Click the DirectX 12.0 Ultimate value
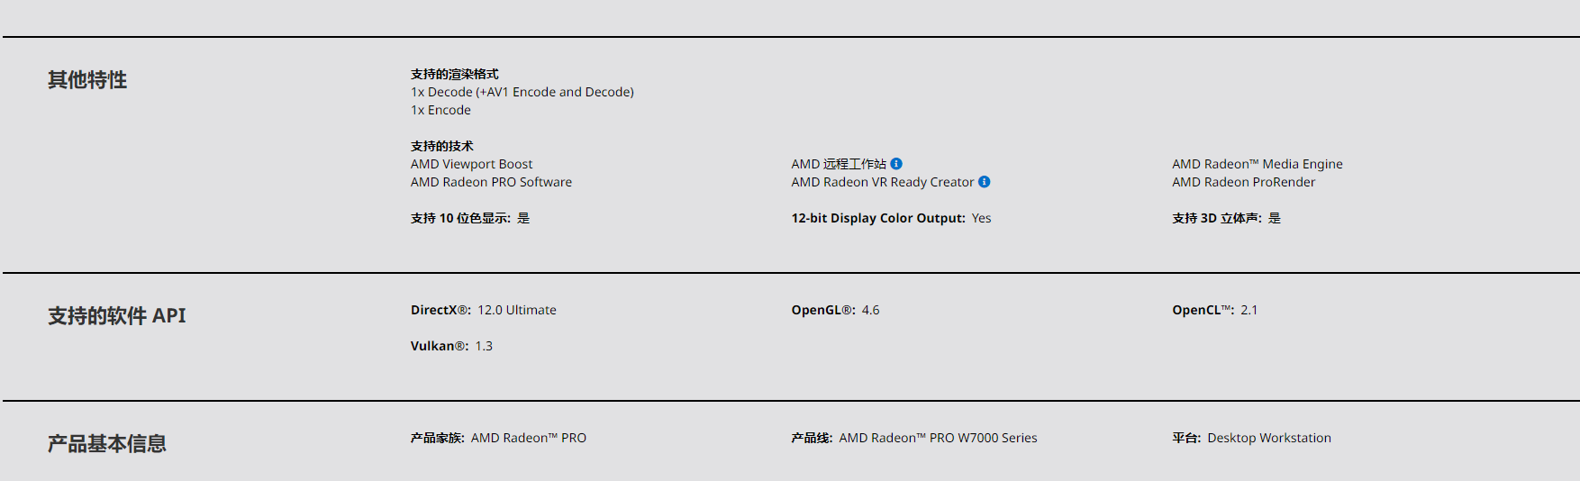 click(516, 310)
